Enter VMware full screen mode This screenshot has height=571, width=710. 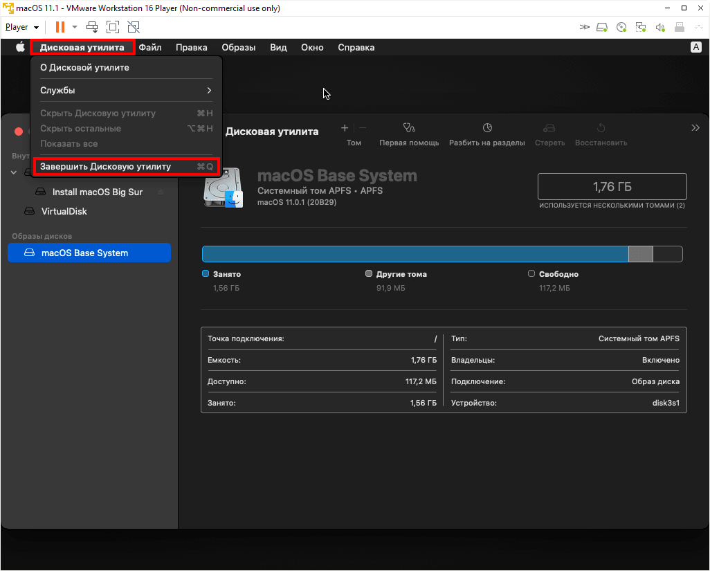(x=113, y=27)
